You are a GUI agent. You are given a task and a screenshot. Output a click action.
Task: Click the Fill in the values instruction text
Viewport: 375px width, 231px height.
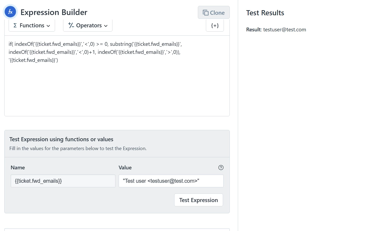point(78,148)
